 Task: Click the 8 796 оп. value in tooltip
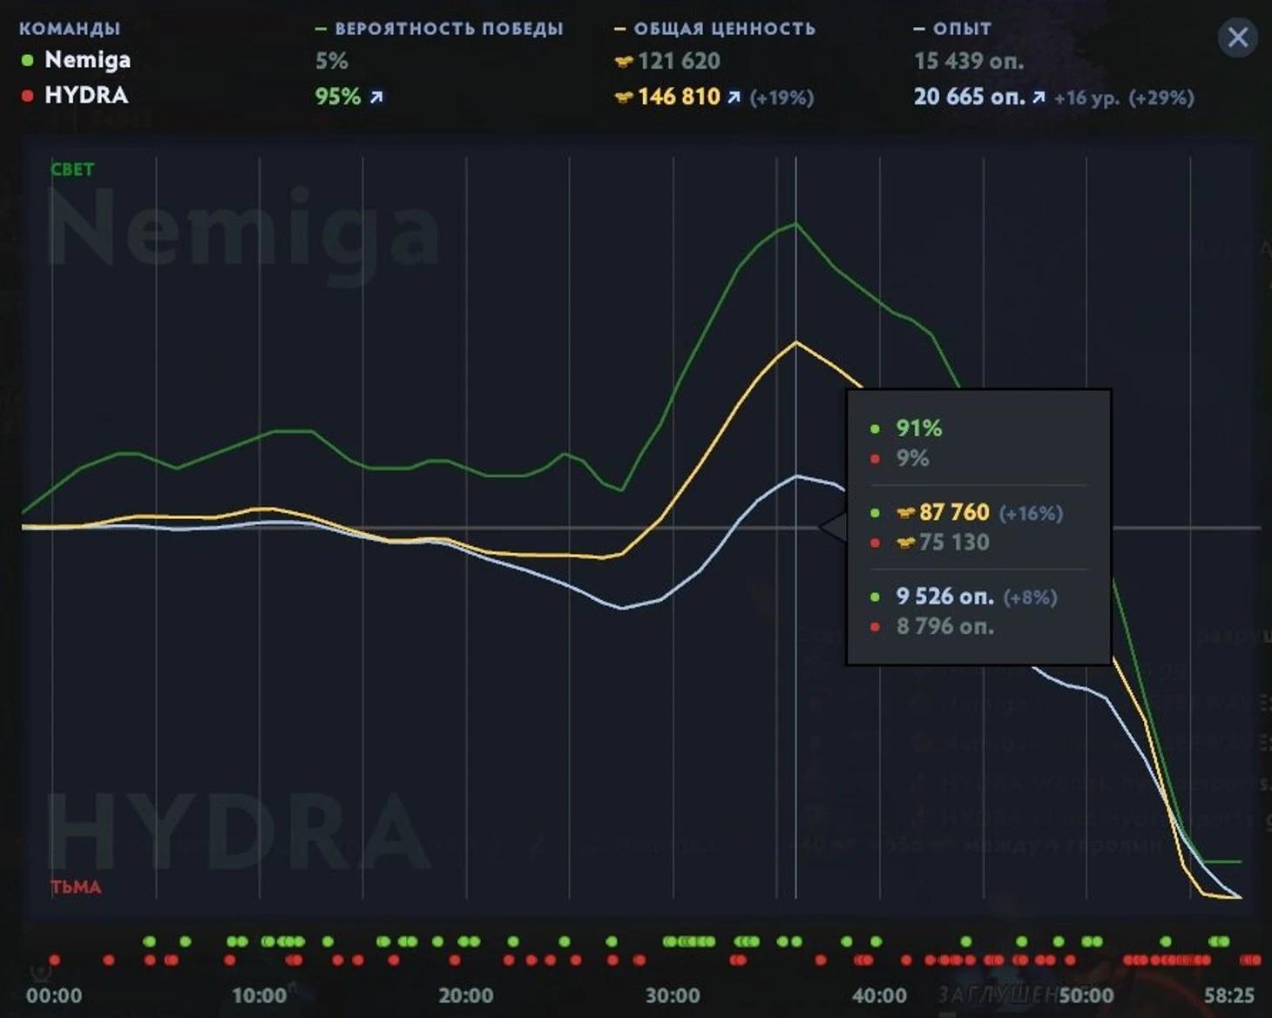pyautogui.click(x=945, y=627)
